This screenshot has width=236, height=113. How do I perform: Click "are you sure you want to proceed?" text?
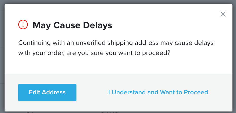(x=118, y=53)
